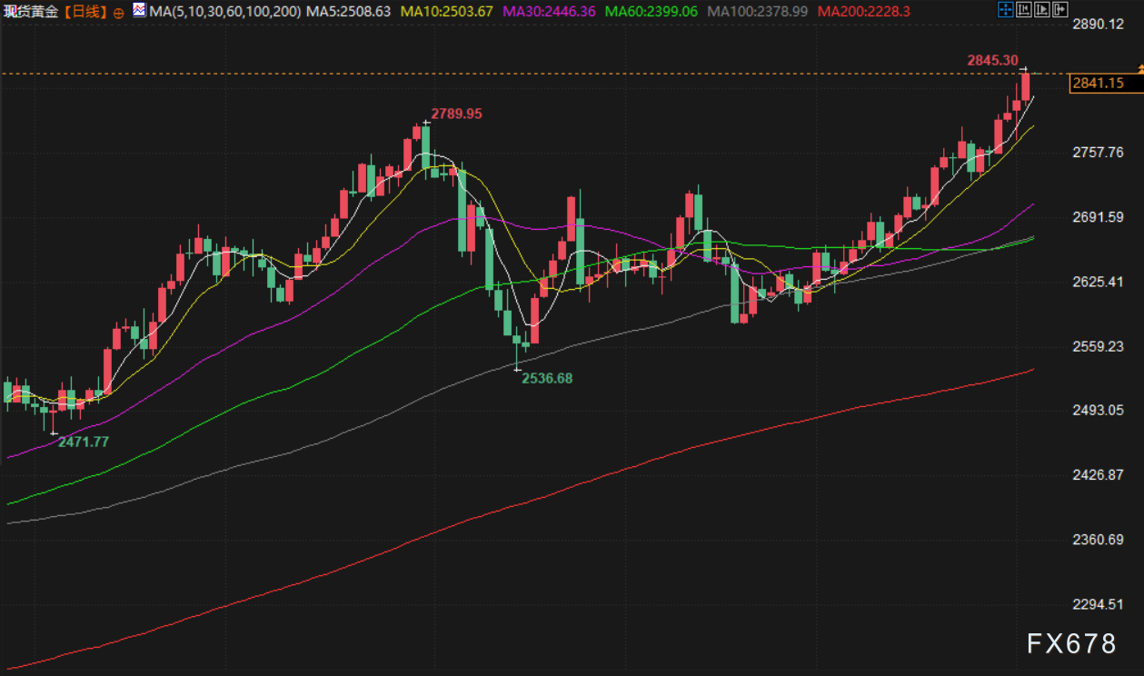
Task: Open the 现货黄金 symbol selector
Action: pyautogui.click(x=32, y=12)
